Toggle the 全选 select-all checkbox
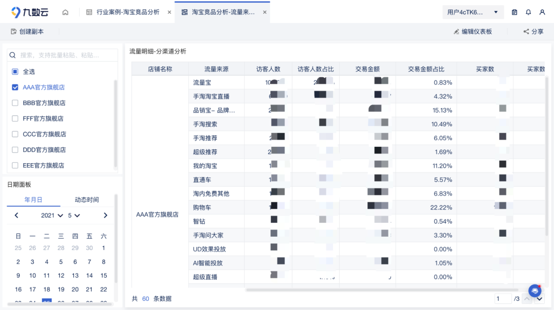 (14, 72)
